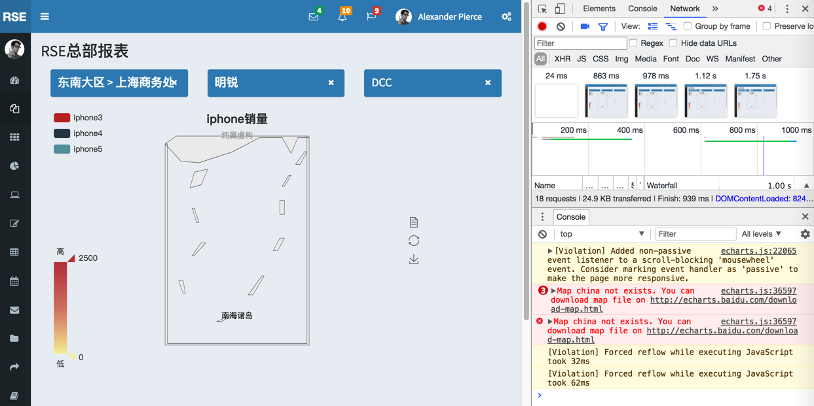Click the share arrow sidebar icon

click(14, 367)
